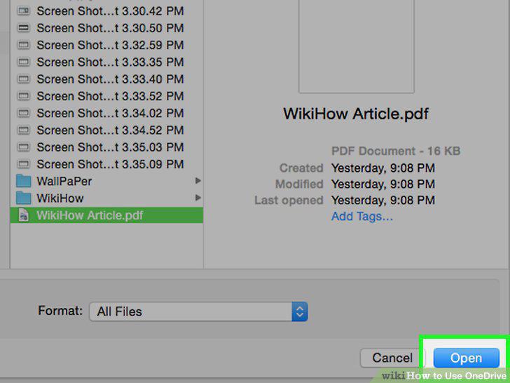
Task: Click the Created date Yesterday, 9:08 PM
Action: 383,168
